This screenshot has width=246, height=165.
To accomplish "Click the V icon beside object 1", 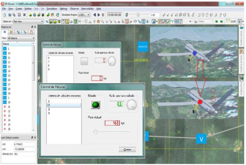I will point(5,49).
